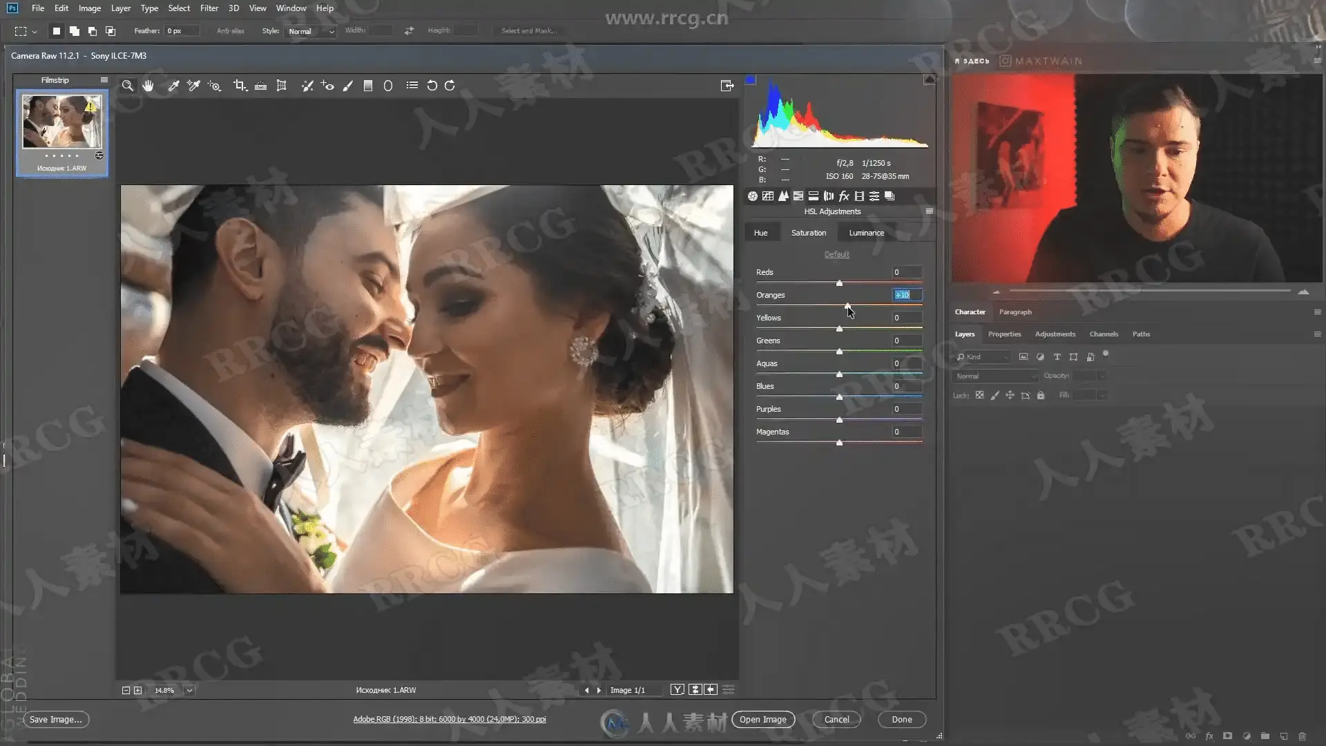The height and width of the screenshot is (746, 1326).
Task: Toggle shadow clipping warning in histogram
Action: pyautogui.click(x=751, y=80)
